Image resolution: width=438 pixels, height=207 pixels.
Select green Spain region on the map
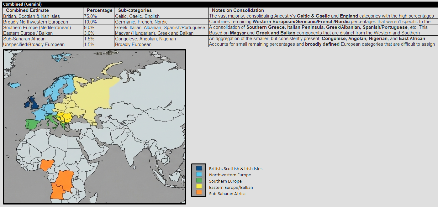pos(32,124)
